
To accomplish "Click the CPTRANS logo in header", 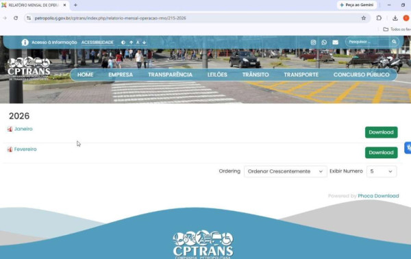I will click(x=29, y=68).
